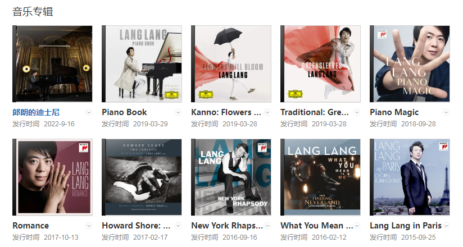Expand the dropdown arrow beside Traditional: Gre...

click(357, 112)
